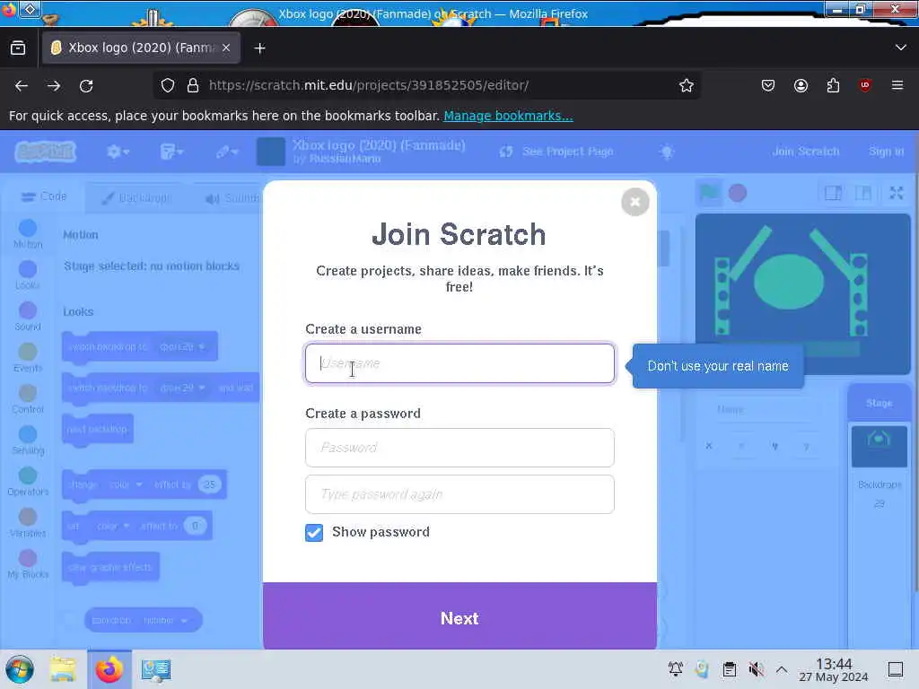Select the Operators block category
This screenshot has width=919, height=689.
click(28, 482)
